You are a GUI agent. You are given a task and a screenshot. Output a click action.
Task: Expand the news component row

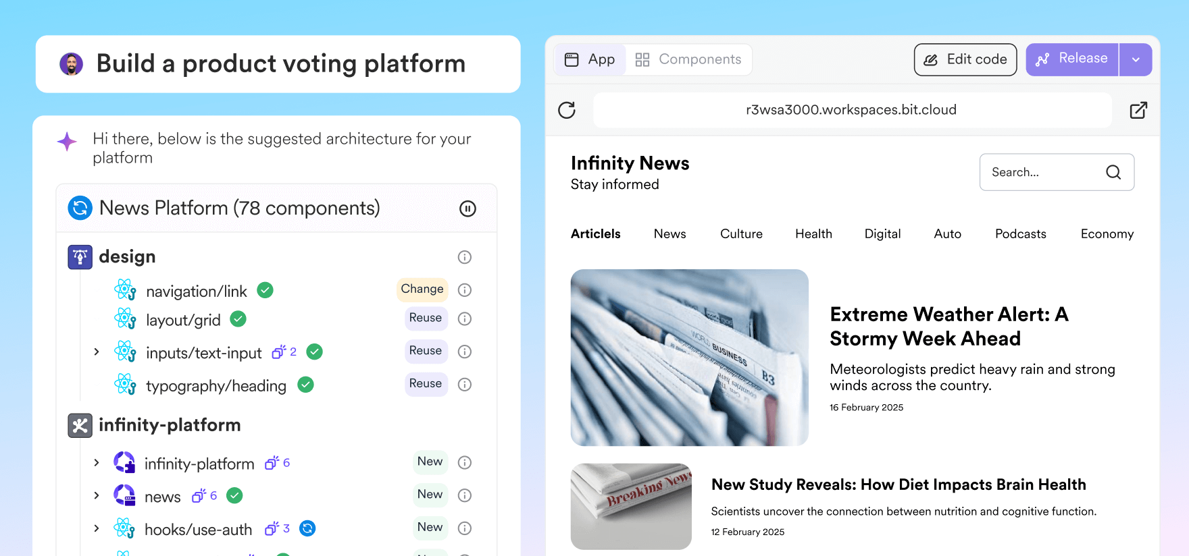coord(97,495)
